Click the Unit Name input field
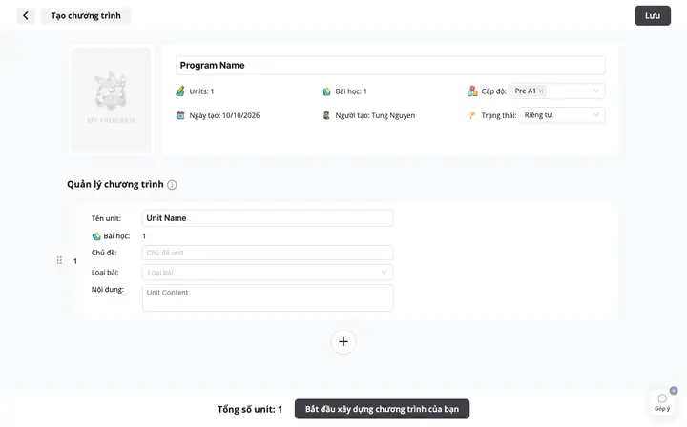 coord(267,218)
